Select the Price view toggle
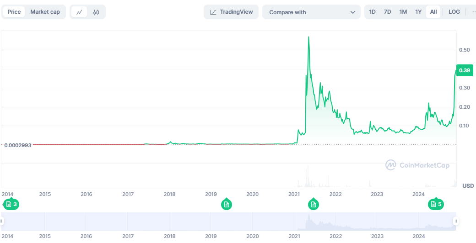This screenshot has width=476, height=243. pyautogui.click(x=14, y=12)
